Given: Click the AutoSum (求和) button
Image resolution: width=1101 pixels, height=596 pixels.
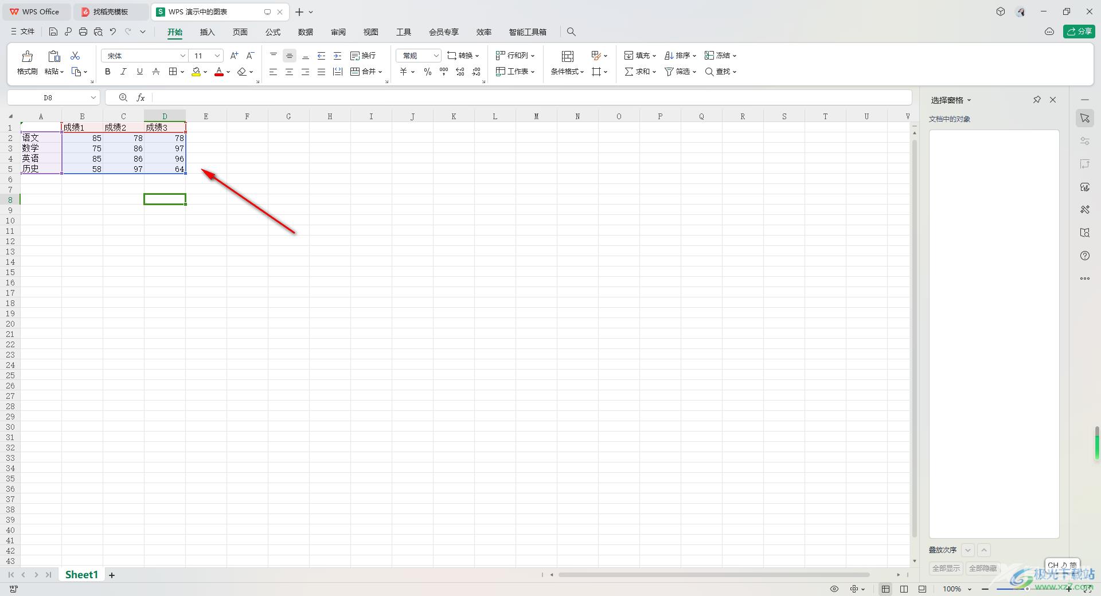Looking at the screenshot, I should point(639,72).
